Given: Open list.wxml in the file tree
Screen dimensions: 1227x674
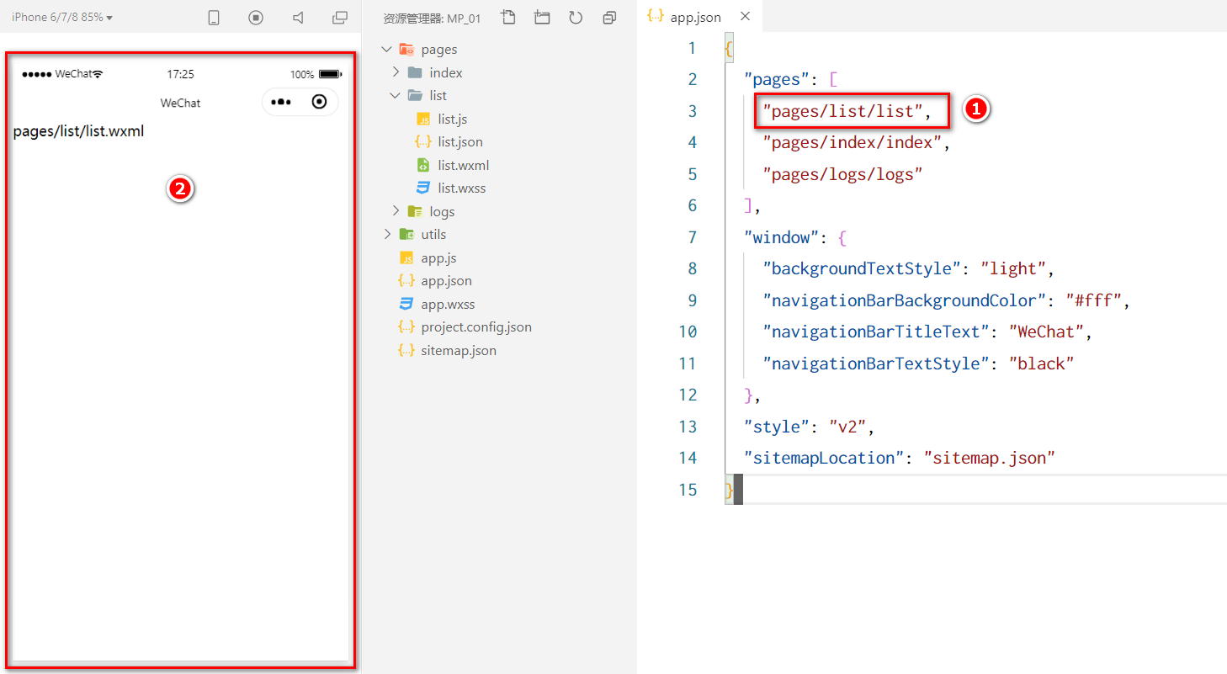Looking at the screenshot, I should point(463,165).
